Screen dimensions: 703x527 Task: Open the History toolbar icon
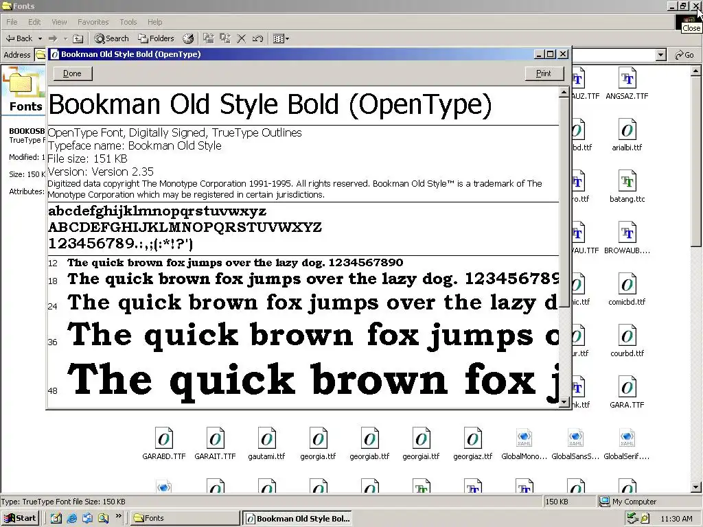pos(188,38)
